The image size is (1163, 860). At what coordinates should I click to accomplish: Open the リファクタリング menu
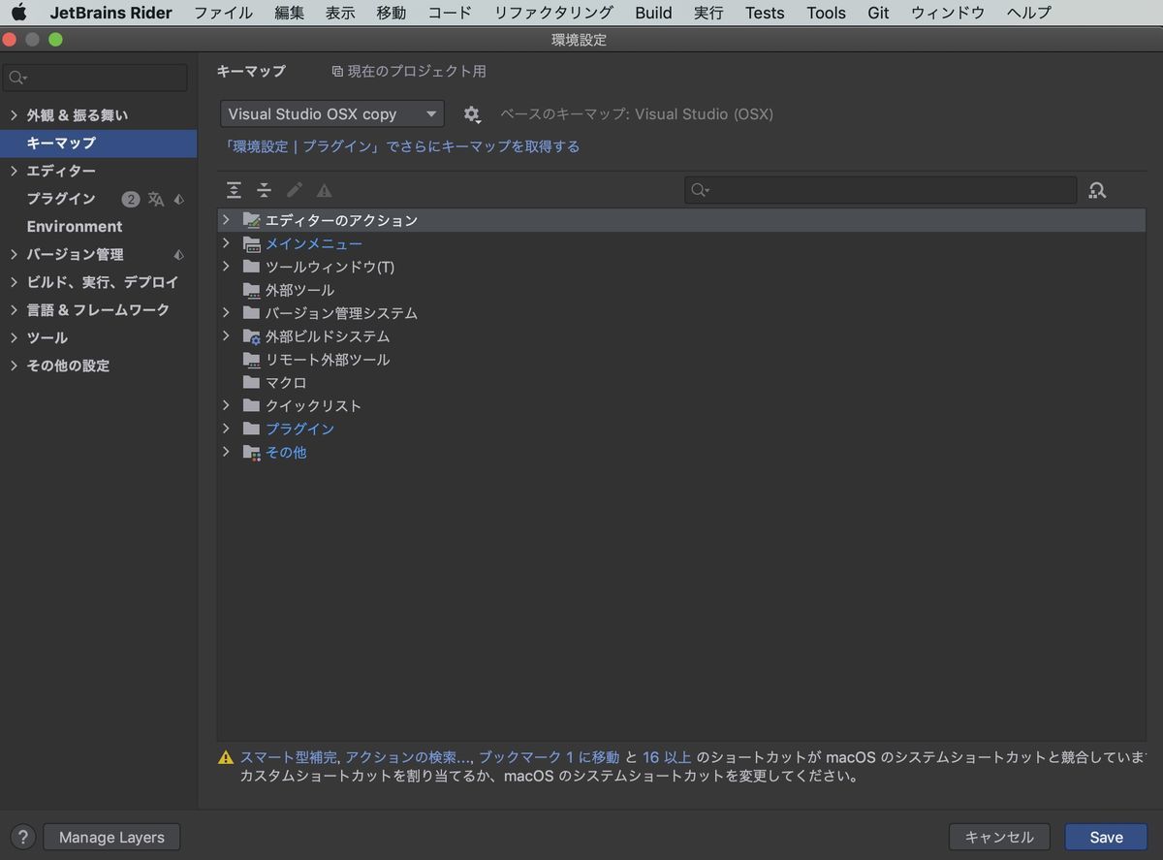[552, 13]
